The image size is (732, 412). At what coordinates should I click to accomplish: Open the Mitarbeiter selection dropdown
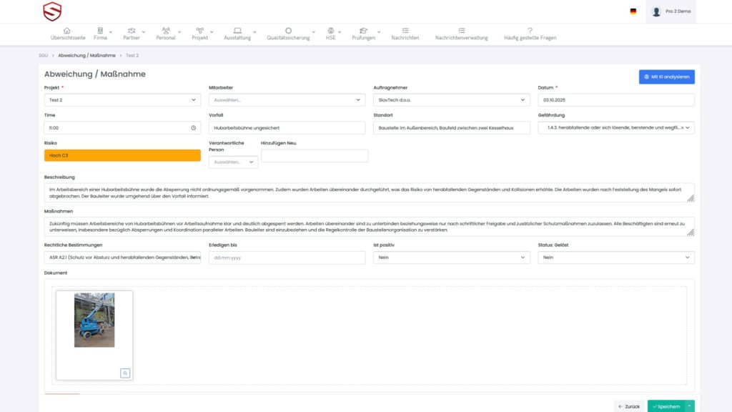click(x=287, y=100)
